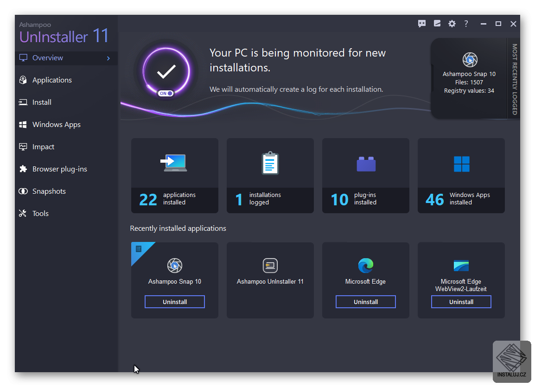Viewport: 535px width, 387px height.
Task: Uninstall Microsoft Edge
Action: (365, 302)
